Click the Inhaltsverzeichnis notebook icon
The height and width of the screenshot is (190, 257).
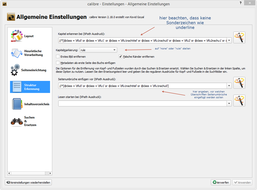17,104
